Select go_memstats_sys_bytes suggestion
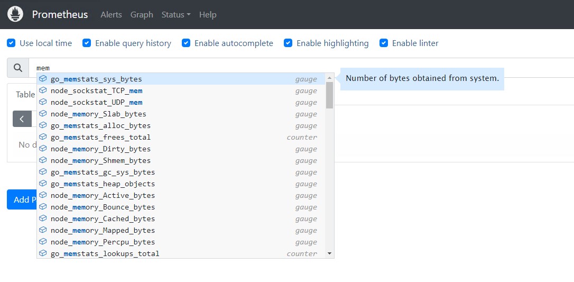 tap(181, 79)
